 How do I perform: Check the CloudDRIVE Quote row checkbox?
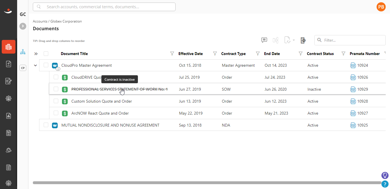pos(56,77)
